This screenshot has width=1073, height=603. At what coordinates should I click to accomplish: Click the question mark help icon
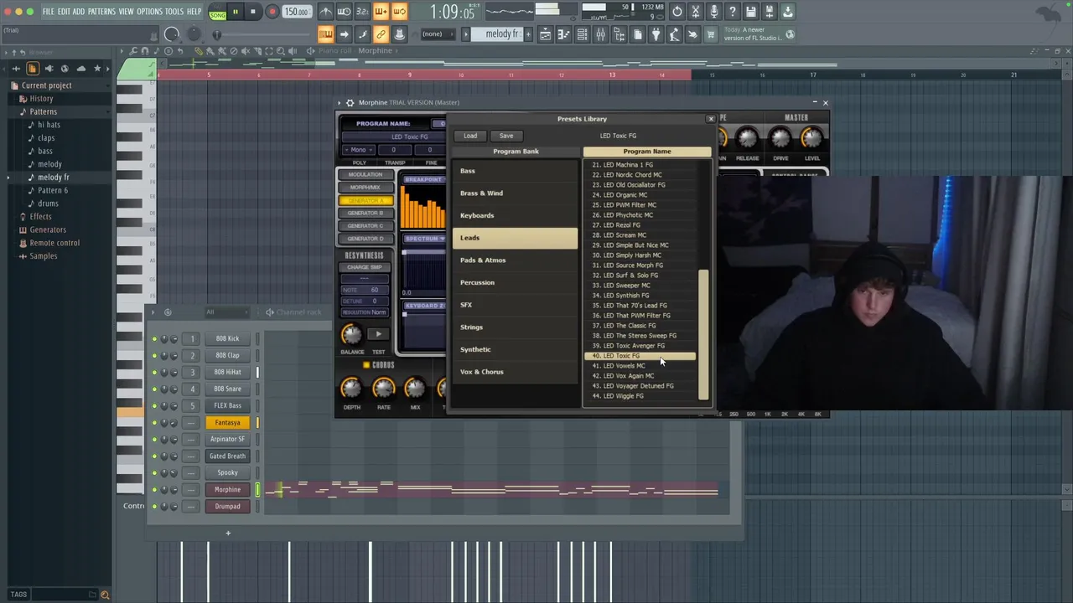tap(733, 12)
